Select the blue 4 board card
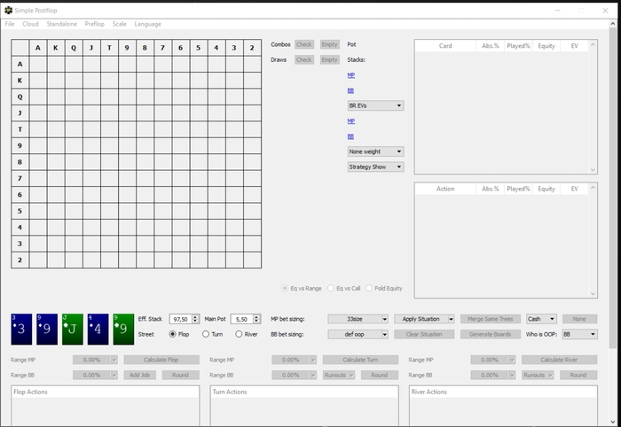 coord(98,329)
